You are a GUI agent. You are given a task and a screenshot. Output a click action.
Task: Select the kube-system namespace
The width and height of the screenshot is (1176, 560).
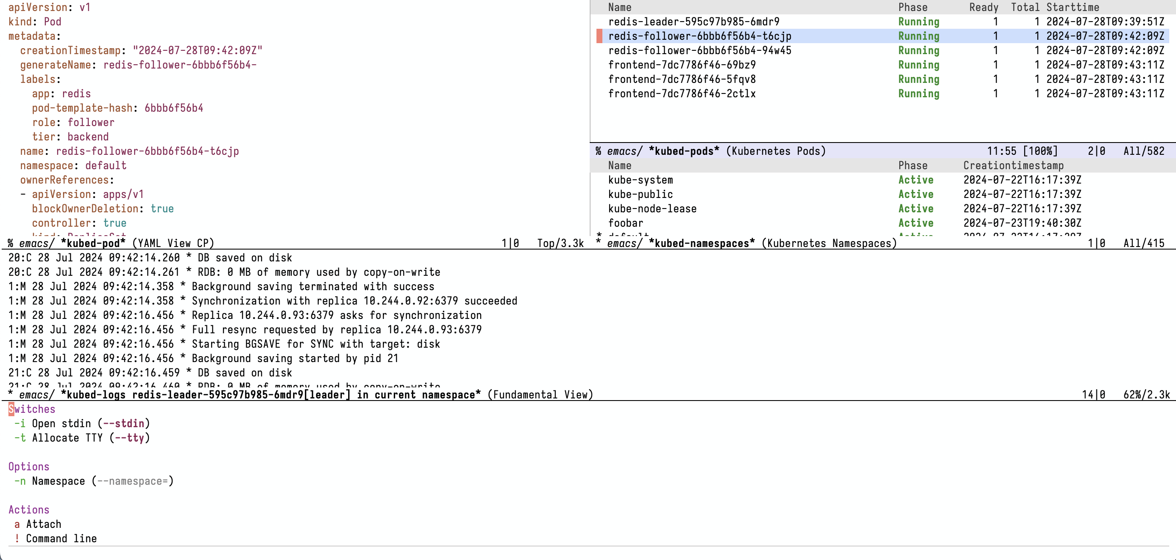640,180
